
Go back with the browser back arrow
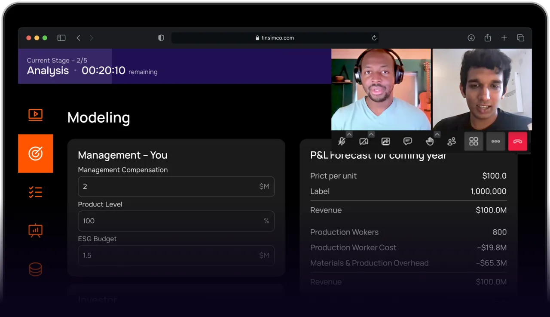click(78, 38)
